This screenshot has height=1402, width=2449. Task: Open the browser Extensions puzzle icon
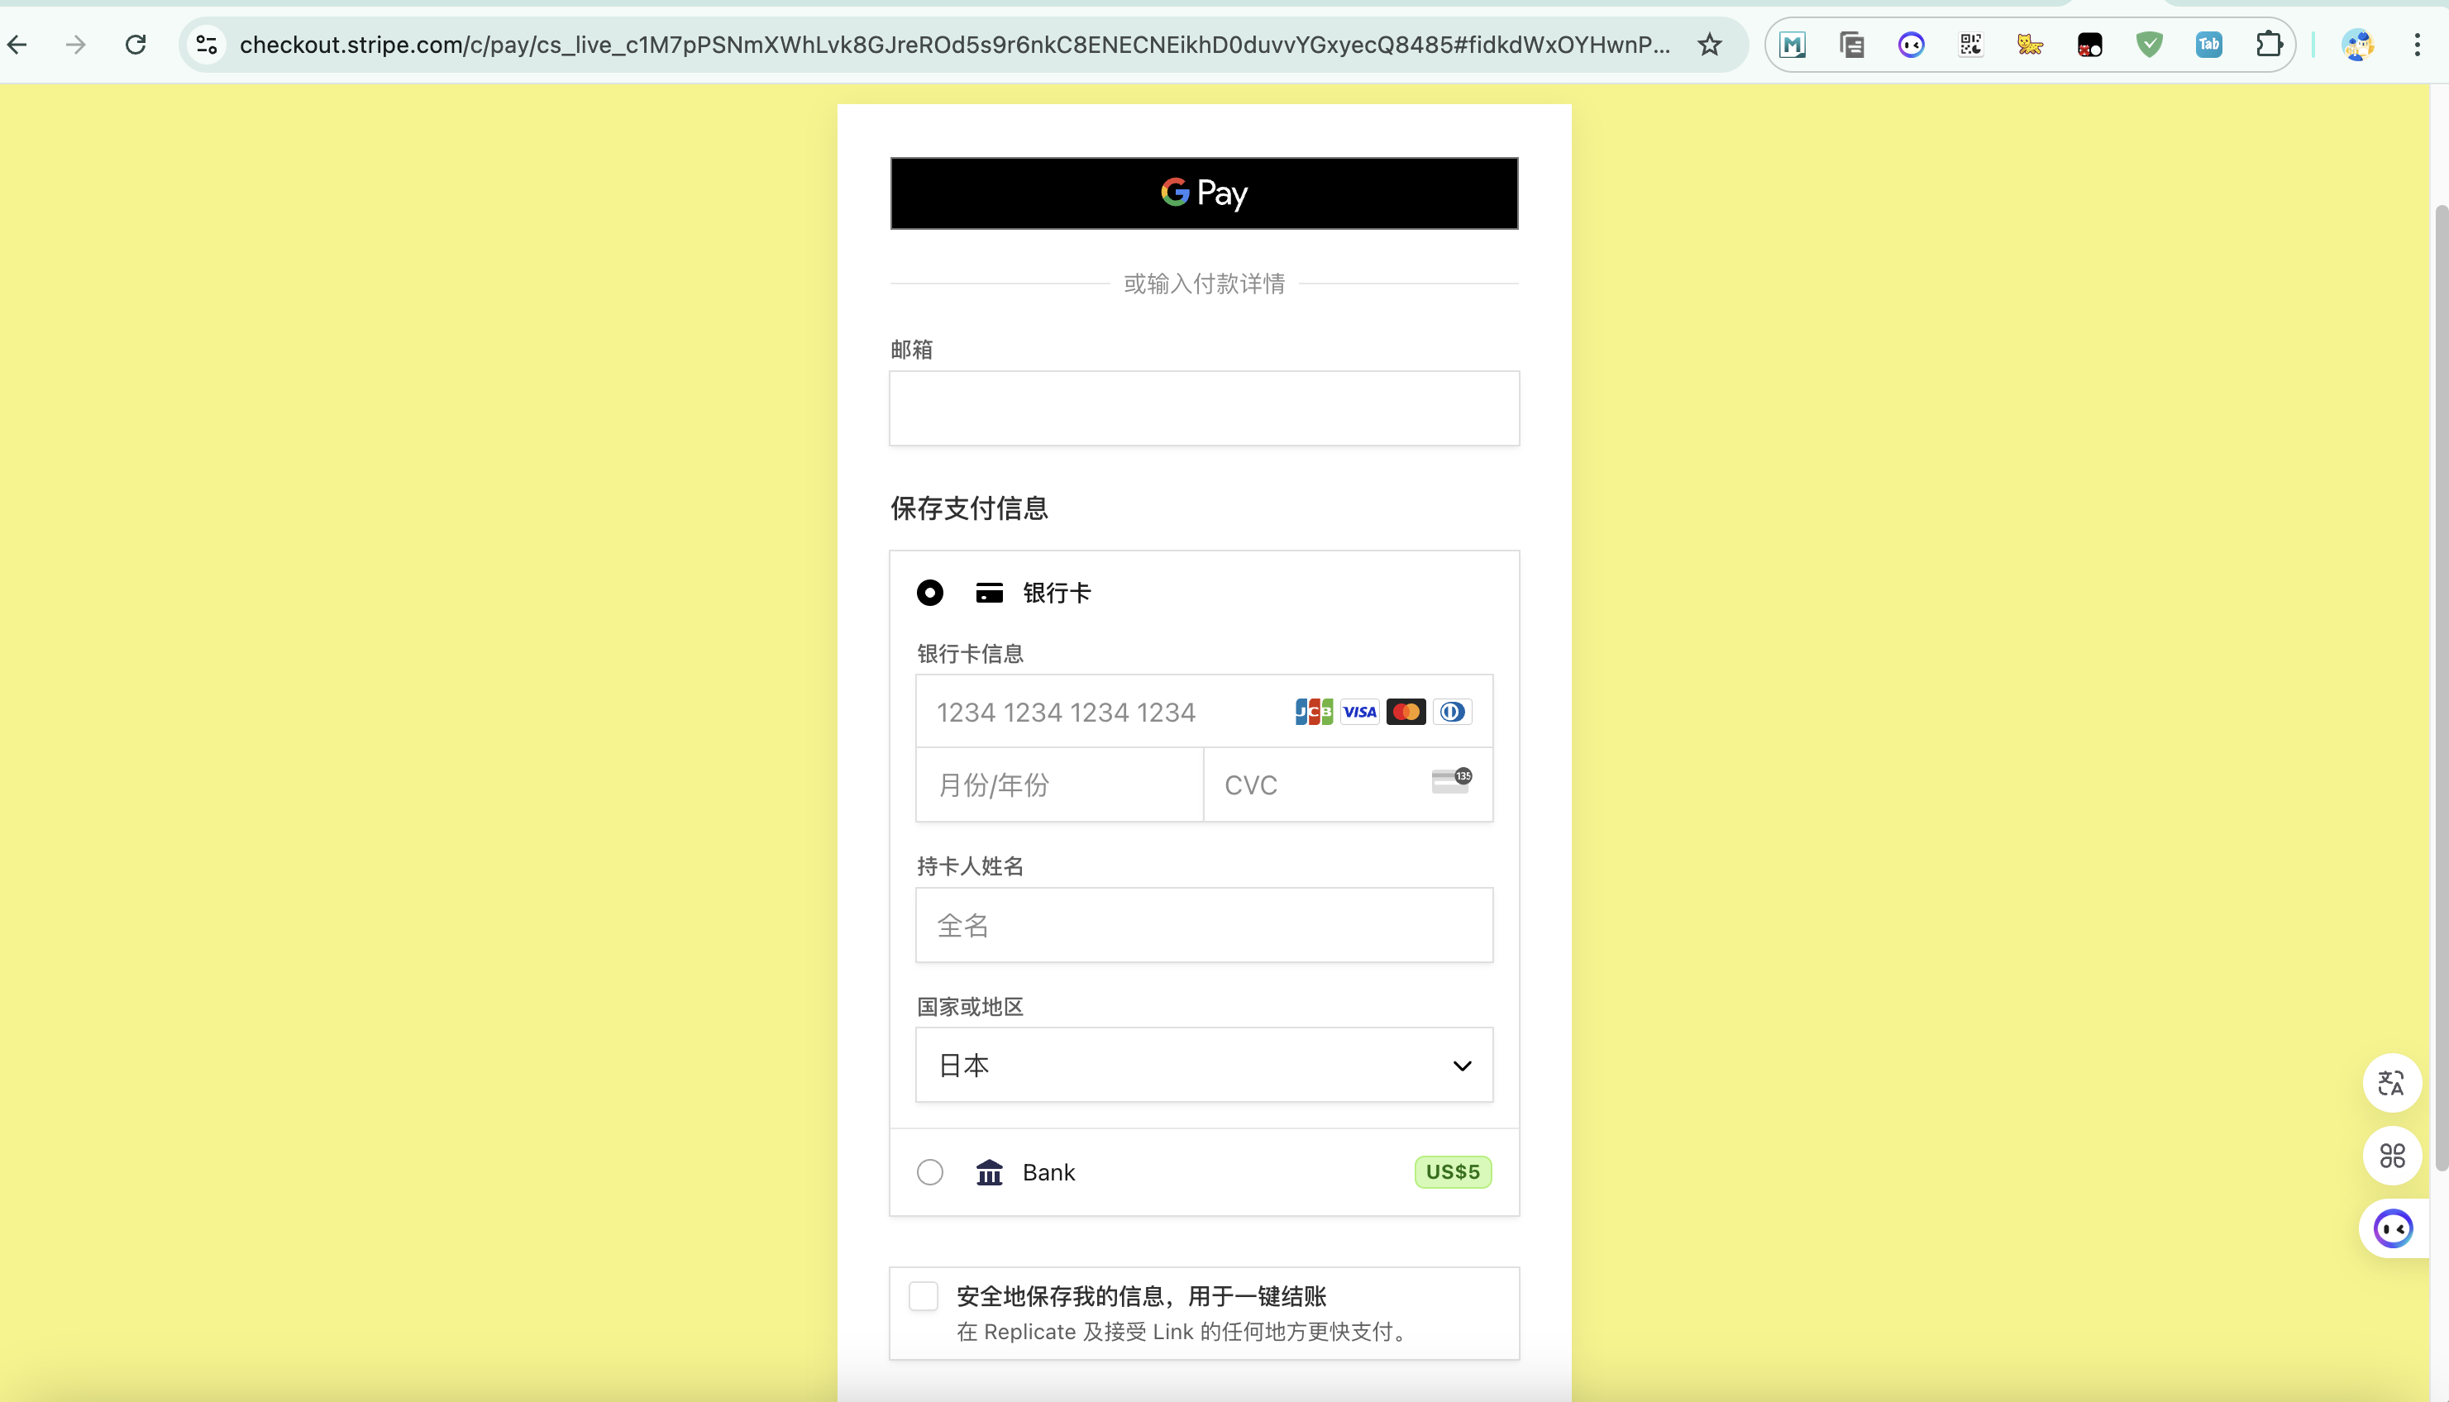(2269, 45)
